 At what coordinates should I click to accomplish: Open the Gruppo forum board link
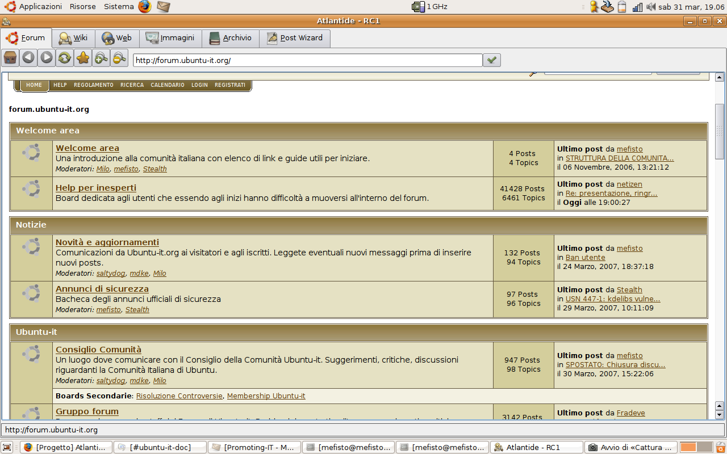pos(87,411)
